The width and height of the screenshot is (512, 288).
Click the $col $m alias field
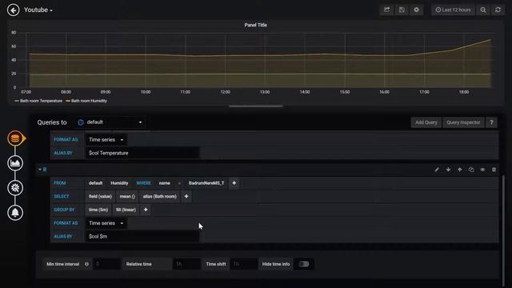[142, 237]
